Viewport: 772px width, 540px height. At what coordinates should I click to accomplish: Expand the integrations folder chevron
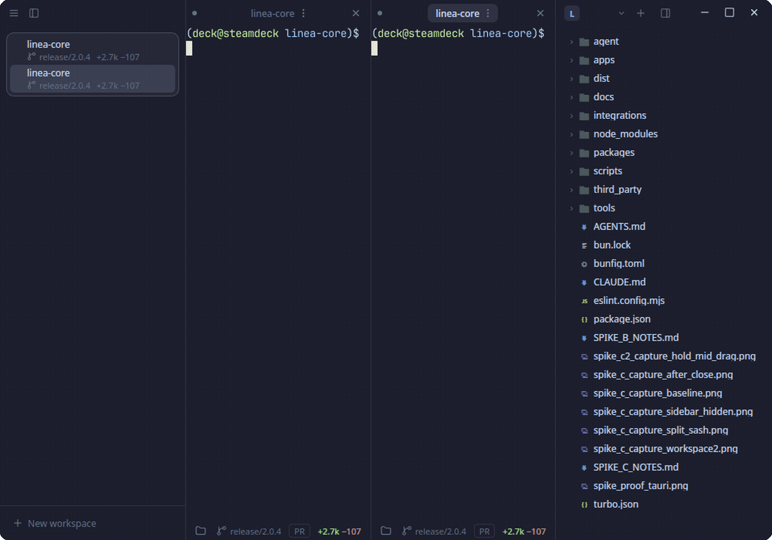pos(571,116)
